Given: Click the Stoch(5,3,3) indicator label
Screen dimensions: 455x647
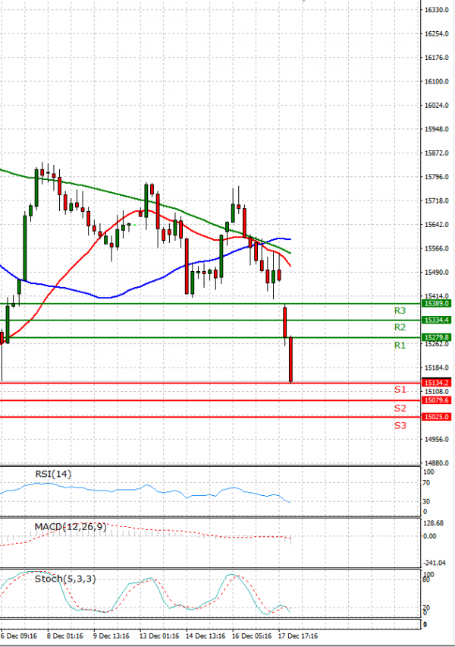Looking at the screenshot, I should (65, 579).
